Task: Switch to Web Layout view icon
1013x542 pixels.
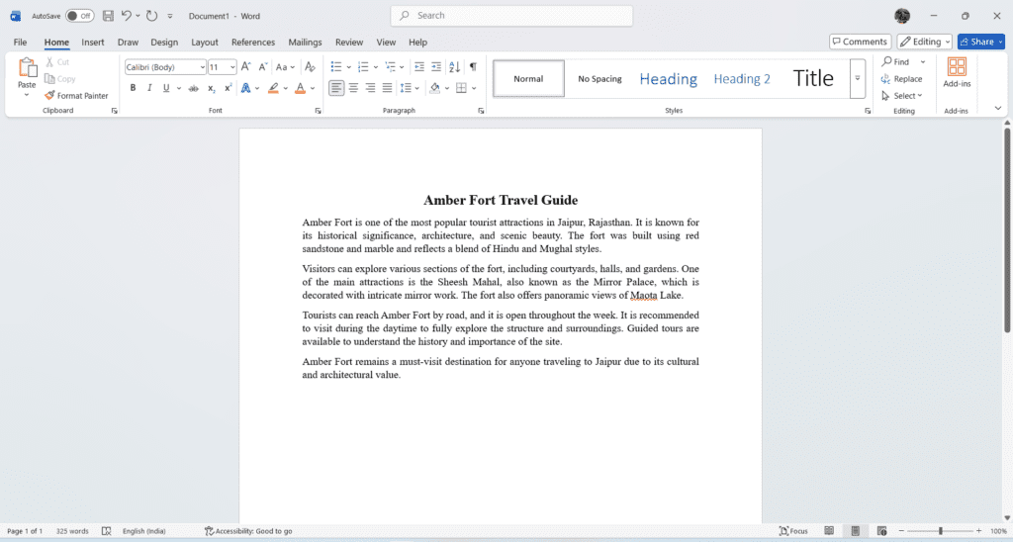Action: [881, 531]
